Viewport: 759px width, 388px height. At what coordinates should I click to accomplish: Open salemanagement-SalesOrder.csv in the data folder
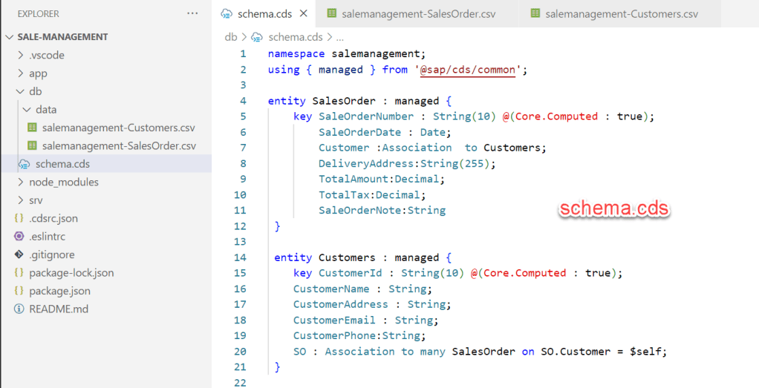point(119,145)
